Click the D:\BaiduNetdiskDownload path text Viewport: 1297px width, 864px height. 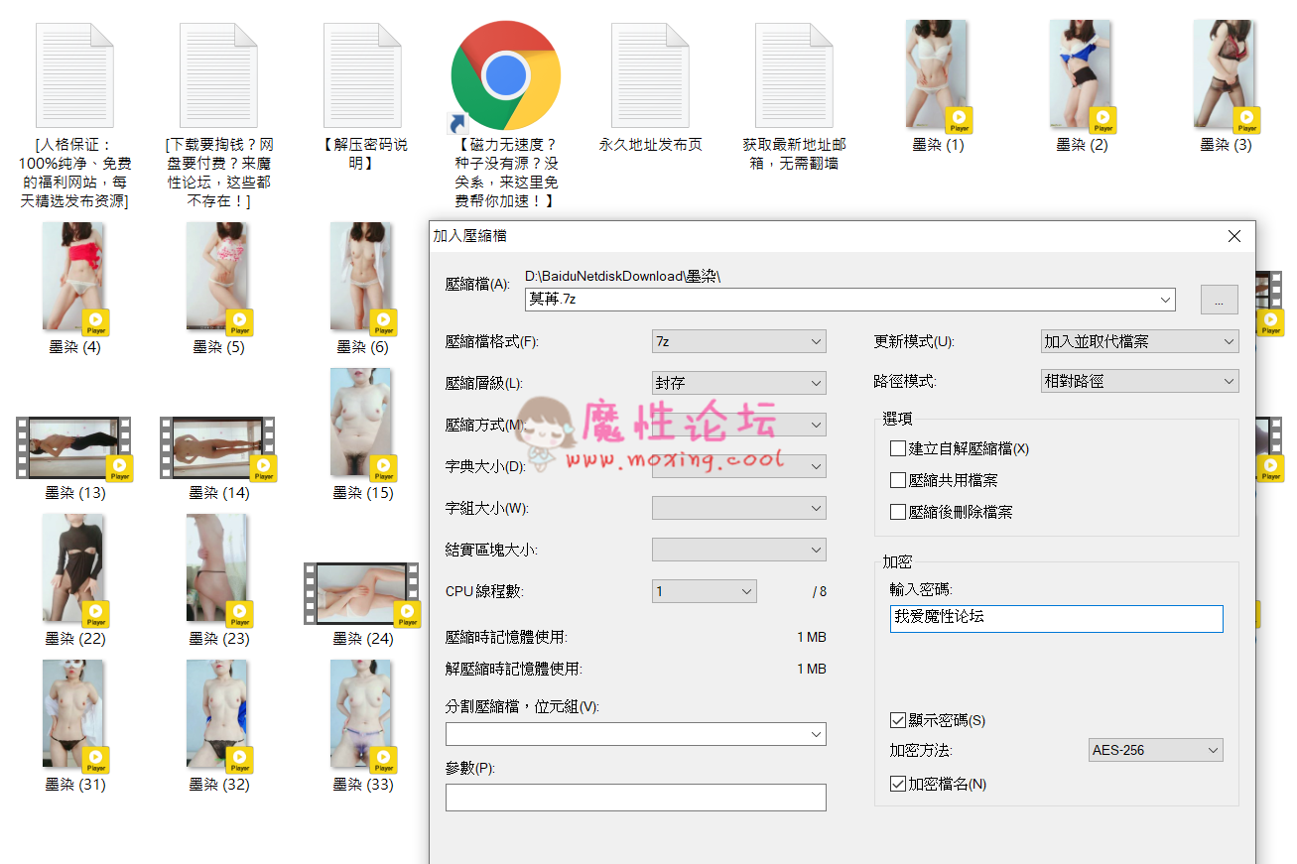[x=622, y=276]
